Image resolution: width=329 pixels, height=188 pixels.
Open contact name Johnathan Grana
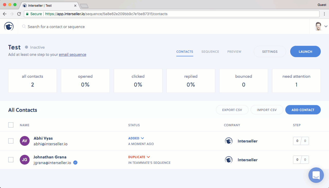click(x=50, y=157)
